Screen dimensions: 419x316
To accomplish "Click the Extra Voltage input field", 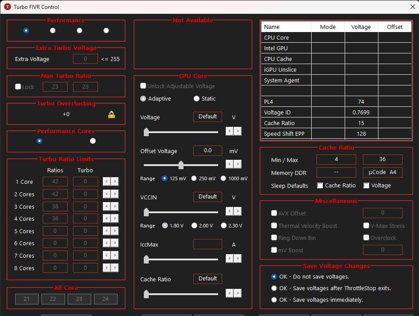I will (x=85, y=59).
